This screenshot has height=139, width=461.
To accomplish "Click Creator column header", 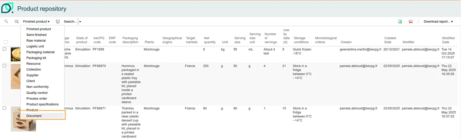I will click(x=346, y=42).
